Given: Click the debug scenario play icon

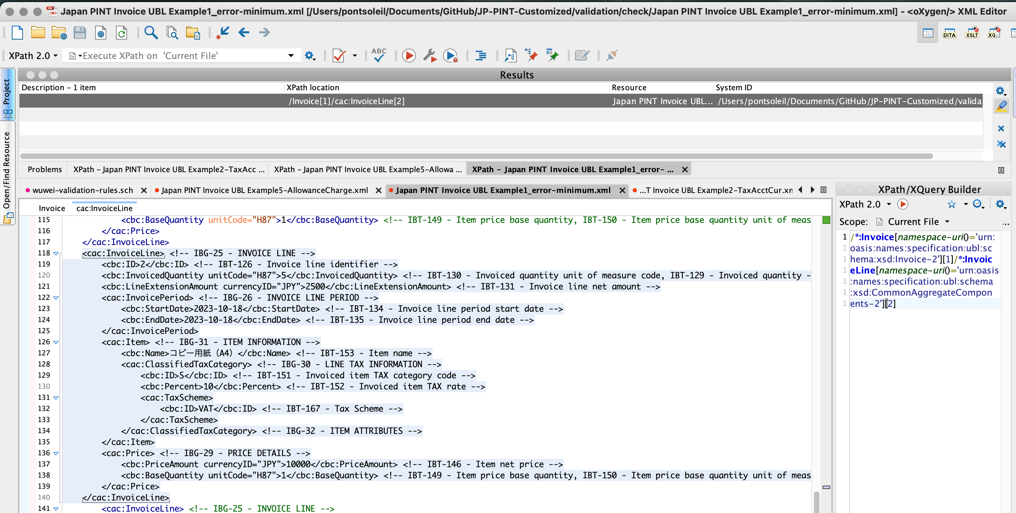Looking at the screenshot, I should point(450,56).
